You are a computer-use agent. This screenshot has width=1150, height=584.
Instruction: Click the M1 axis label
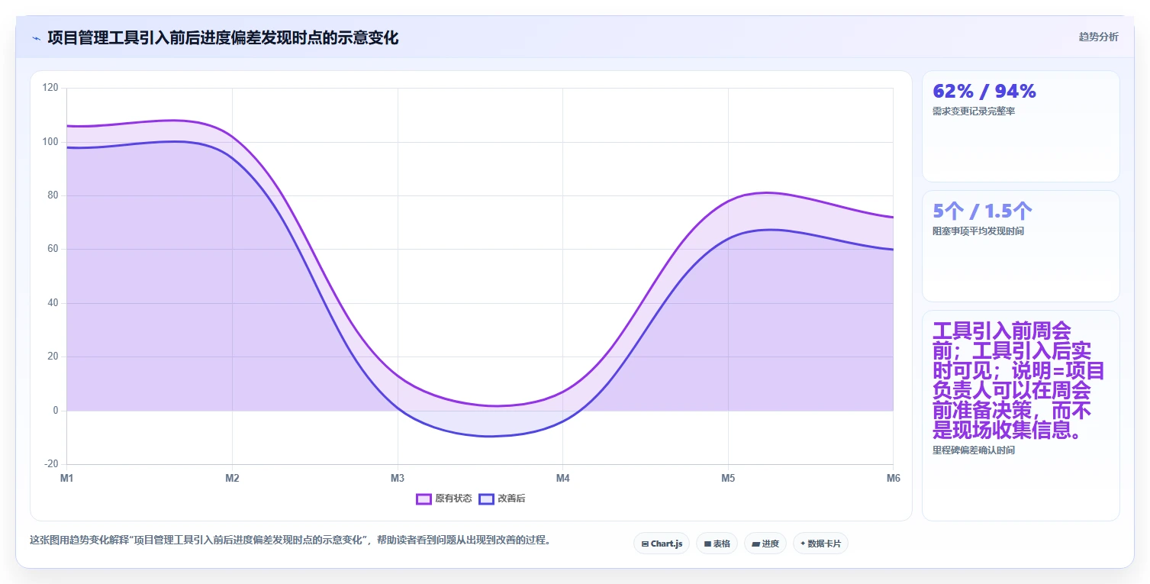[66, 479]
